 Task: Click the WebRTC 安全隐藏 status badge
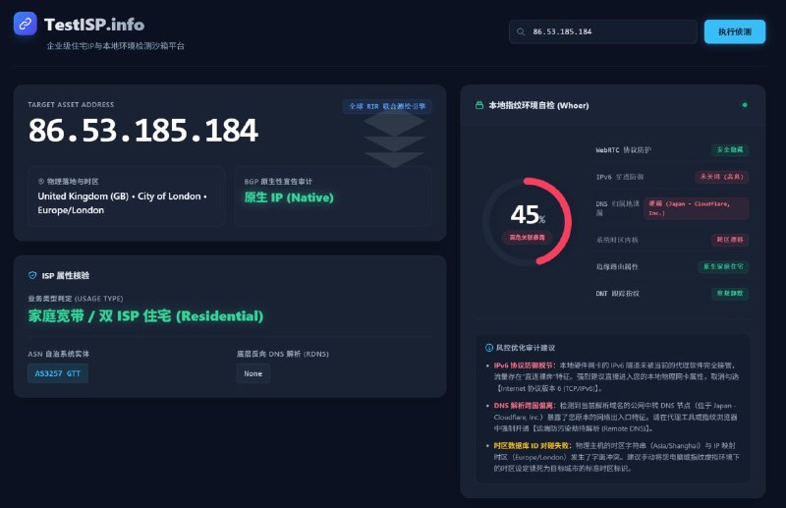coord(730,150)
